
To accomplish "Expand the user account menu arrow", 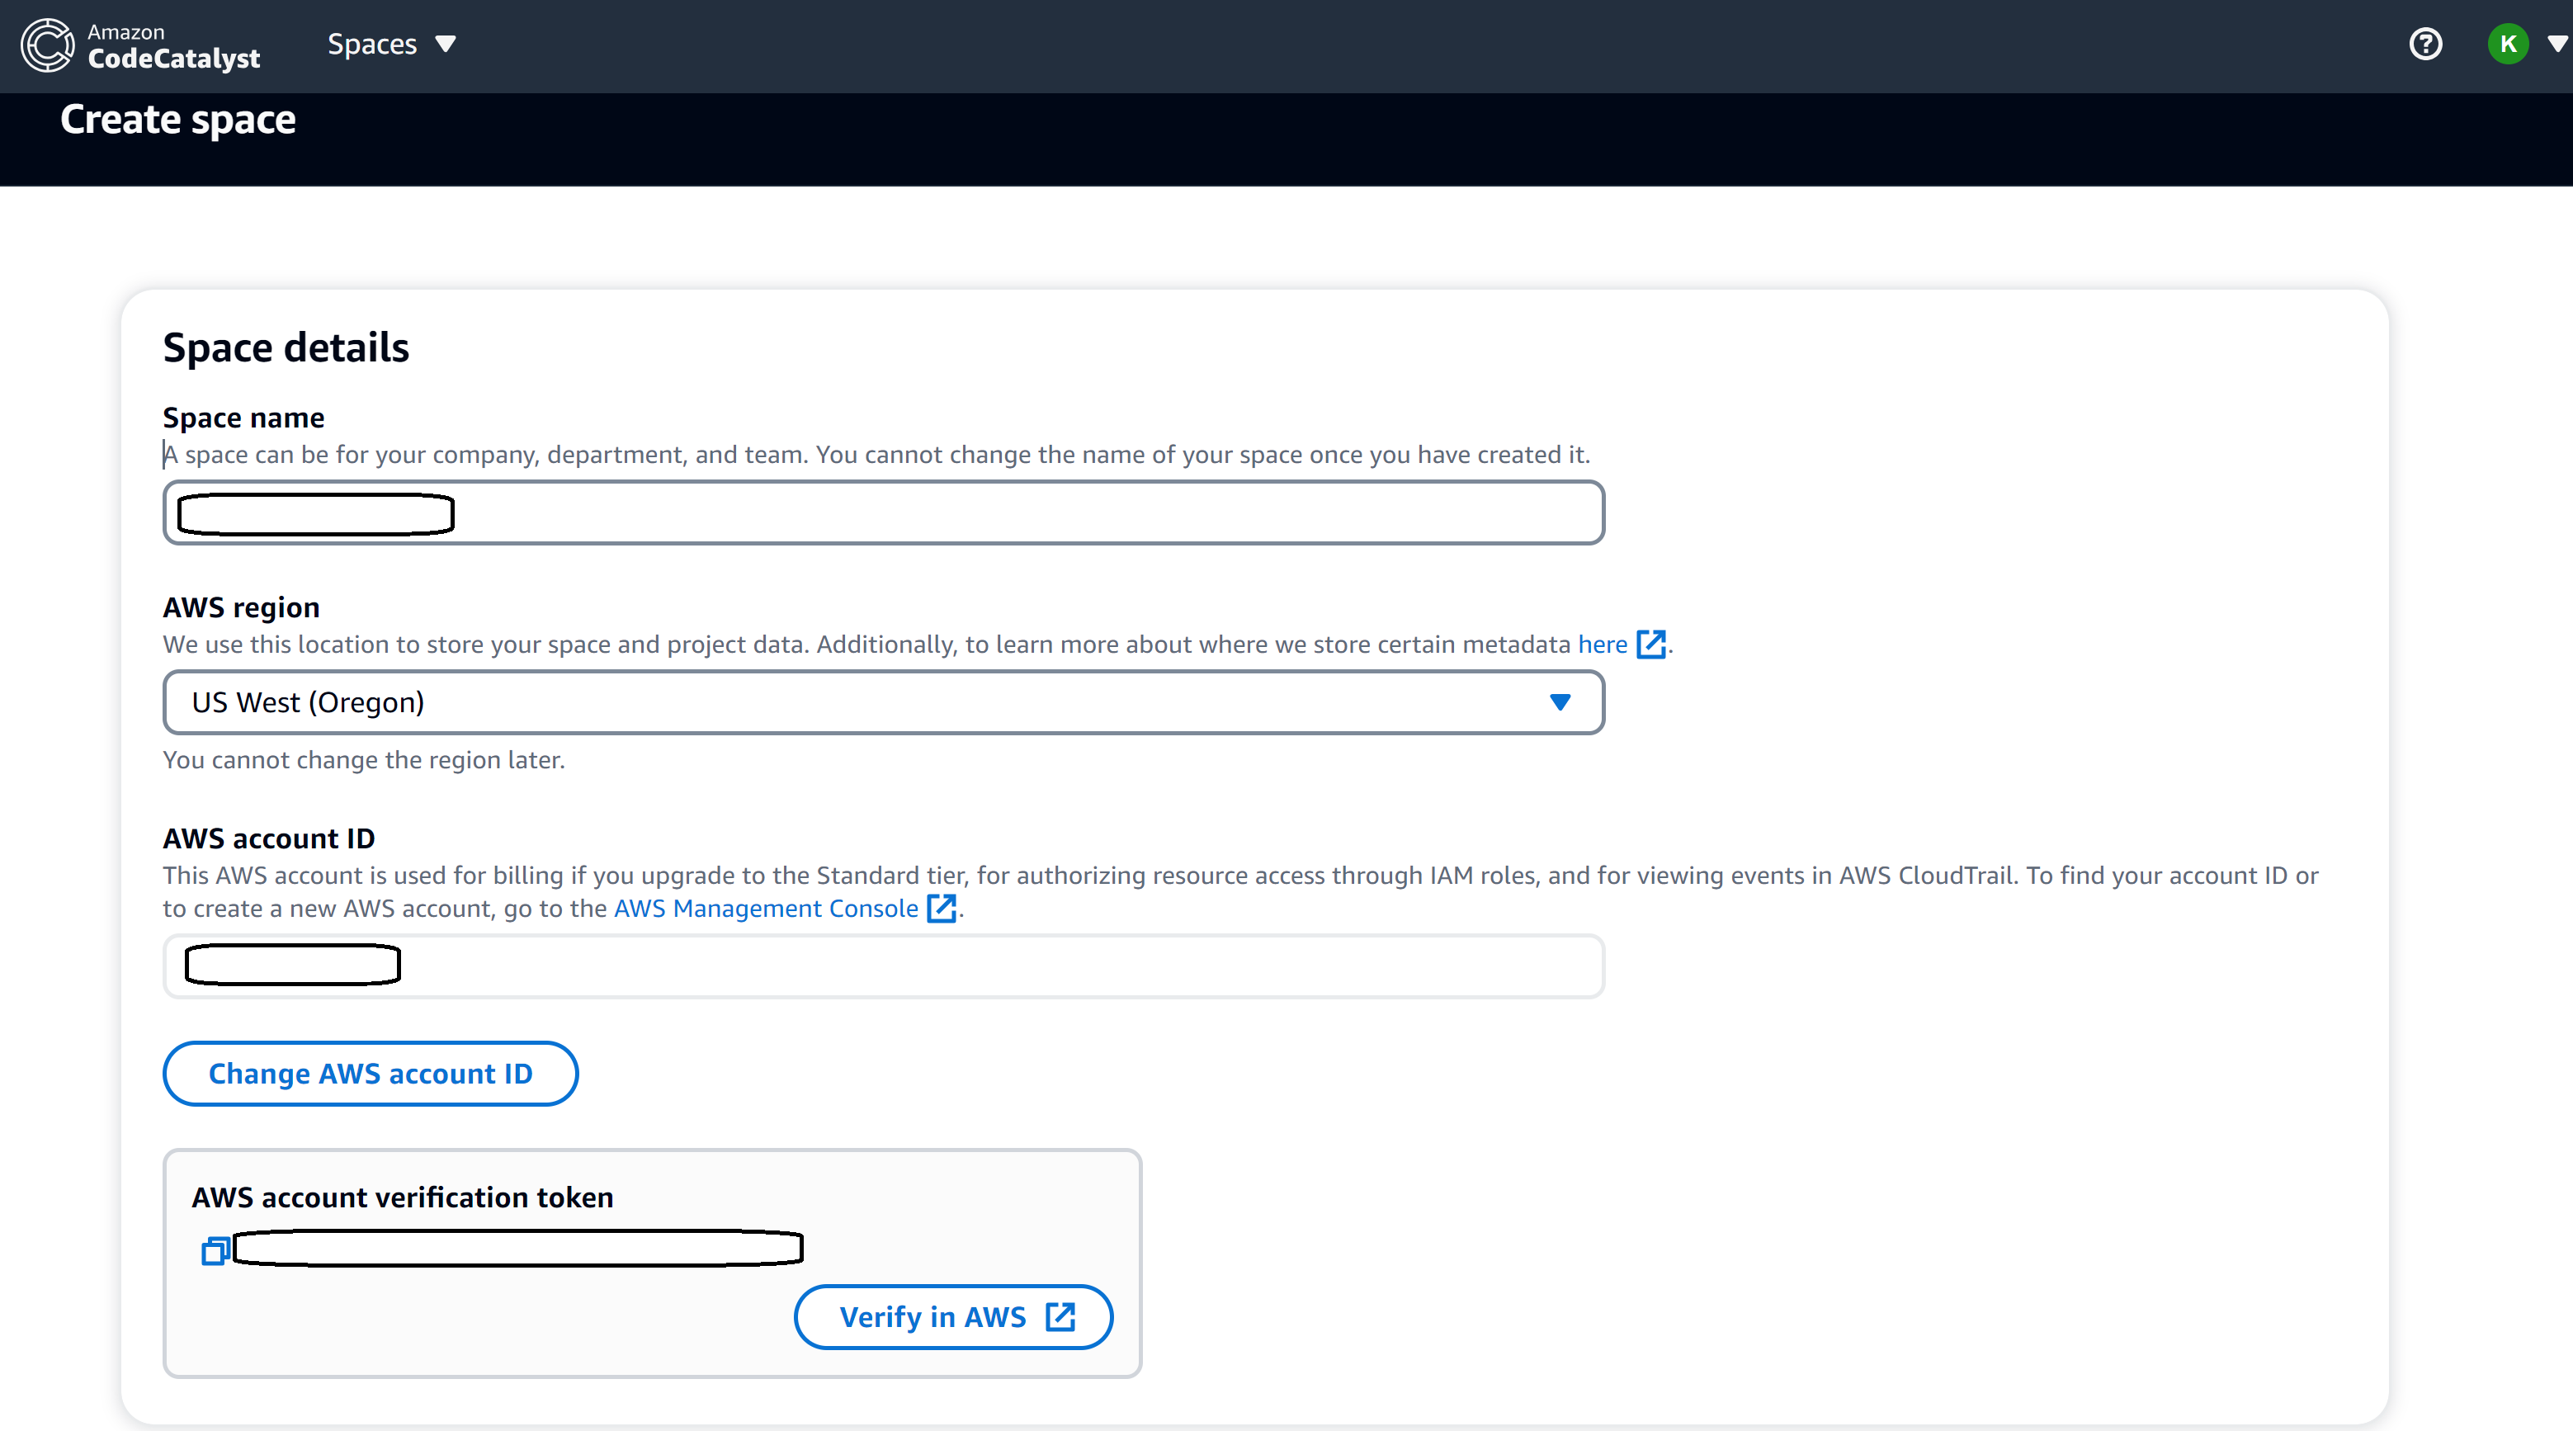I will point(2557,44).
